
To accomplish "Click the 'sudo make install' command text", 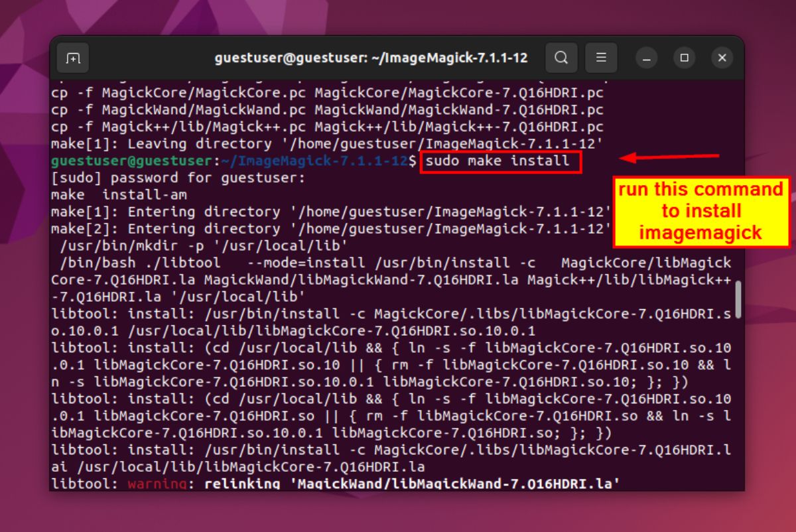I will 497,161.
